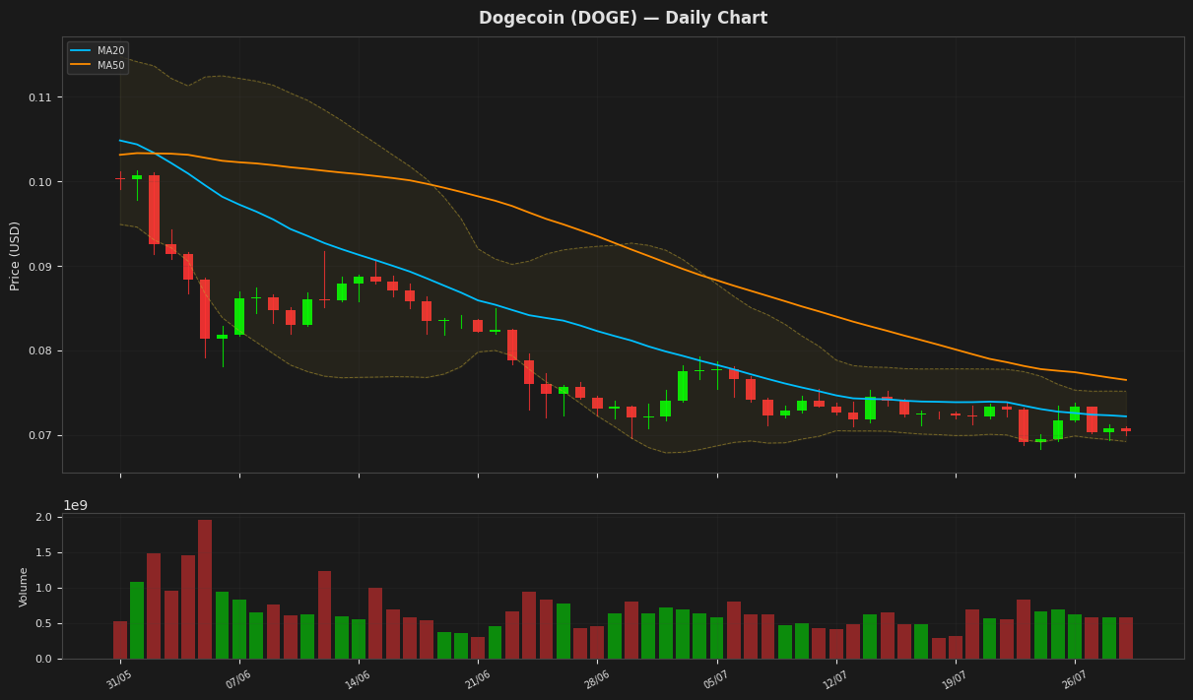Click the 0.11 price tick label
Image resolution: width=1193 pixels, height=700 pixels.
tap(42, 97)
